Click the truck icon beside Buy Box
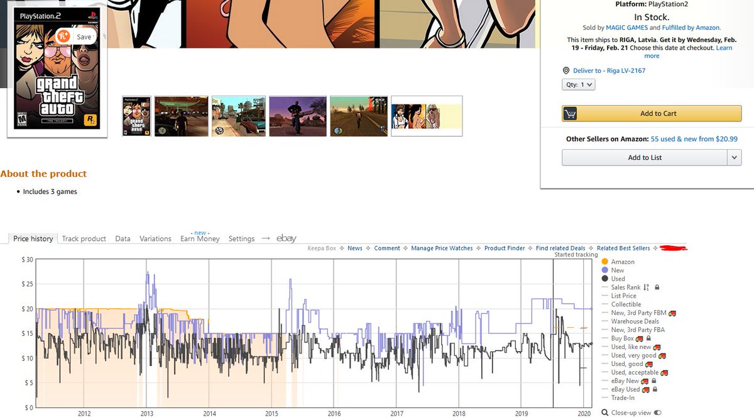 tap(641, 338)
